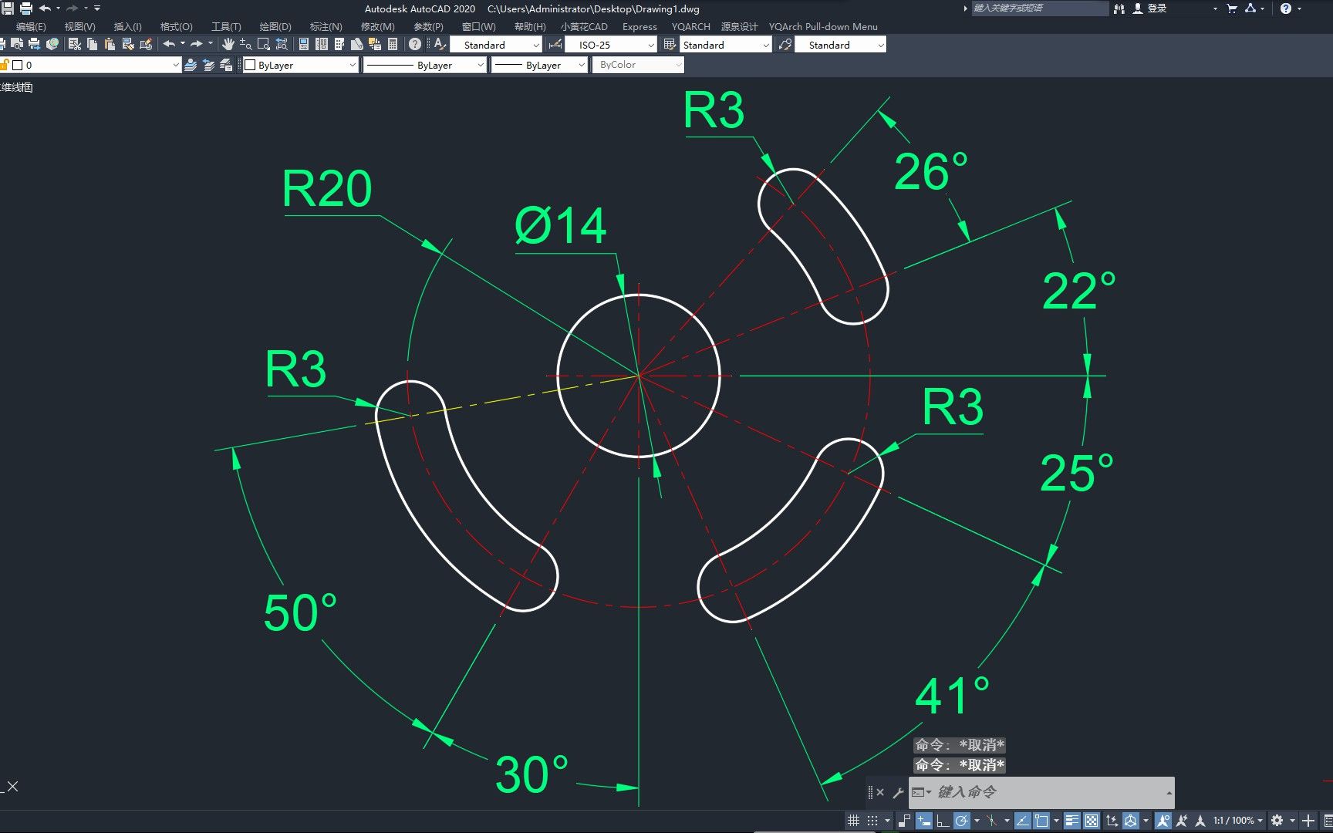Click the layer 0 color square
Image resolution: width=1333 pixels, height=833 pixels.
[x=17, y=66]
